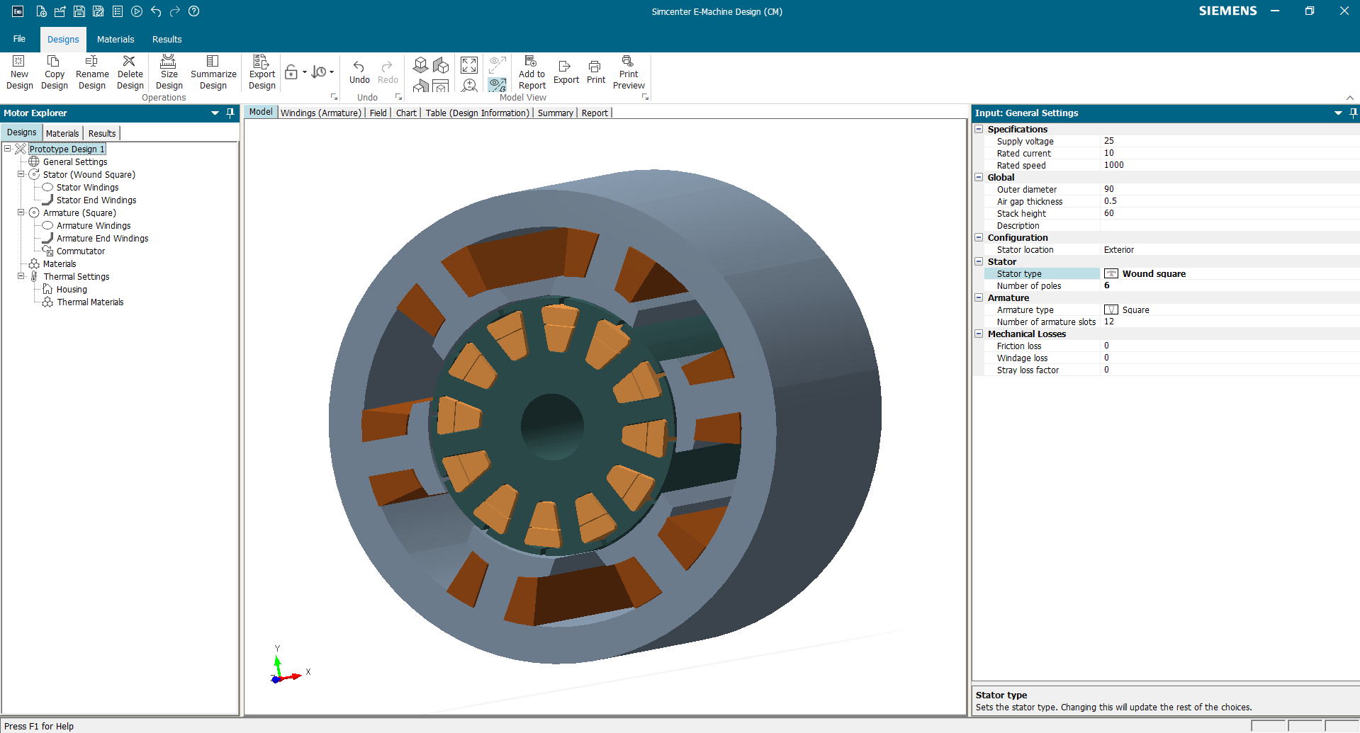Click the Print Preview icon

[x=628, y=72]
